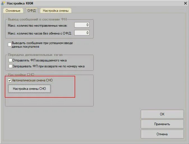
Task: Confirm with the OK button
Action: 162,114
